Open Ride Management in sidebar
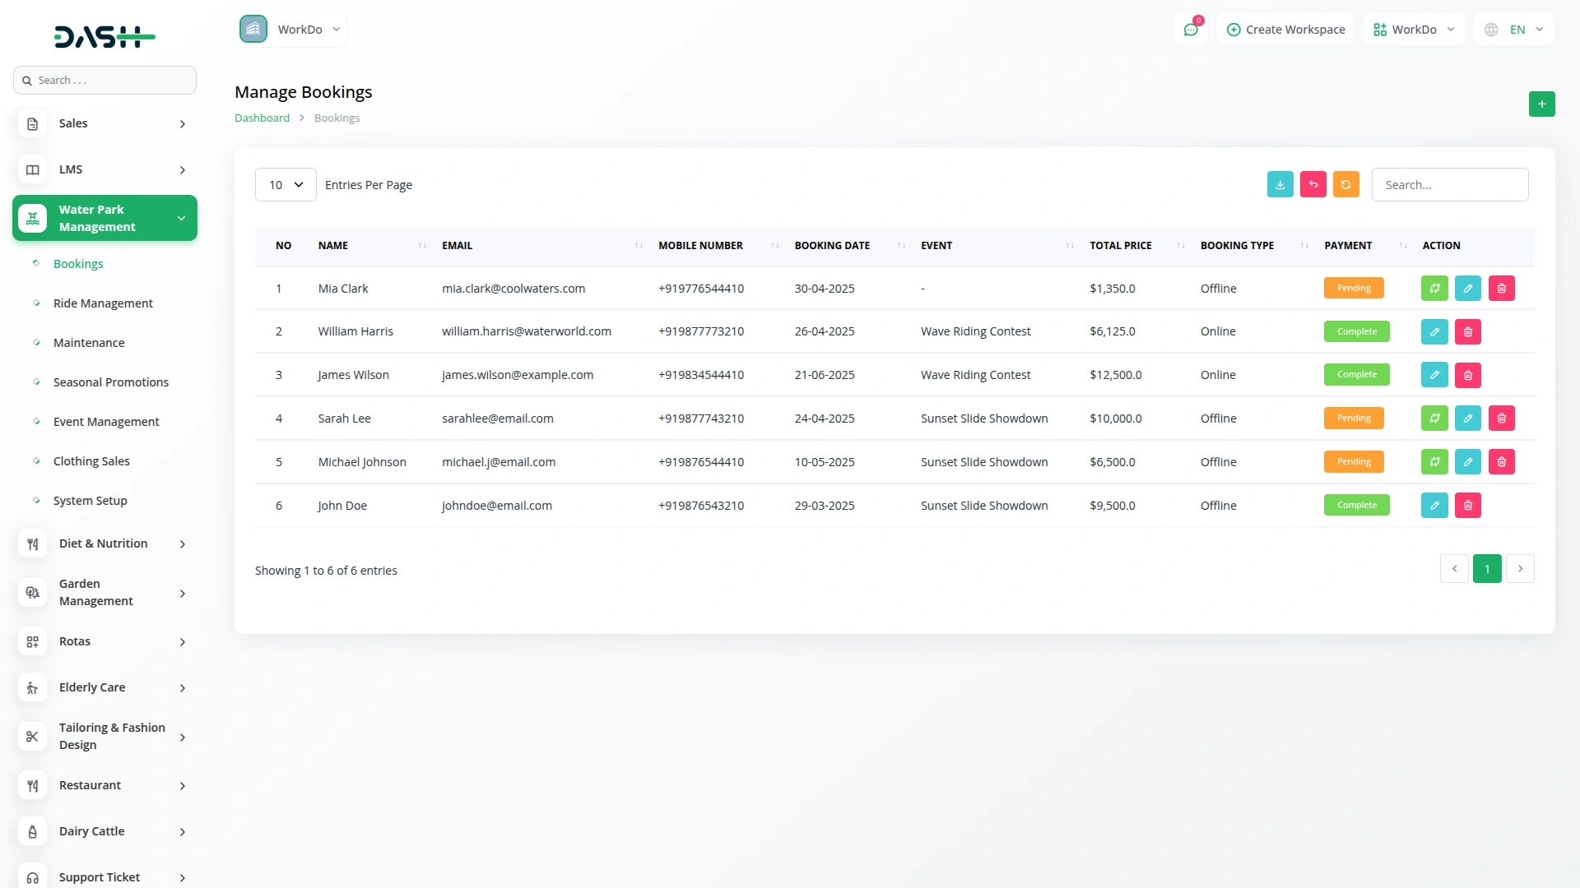This screenshot has width=1580, height=888. 103,303
